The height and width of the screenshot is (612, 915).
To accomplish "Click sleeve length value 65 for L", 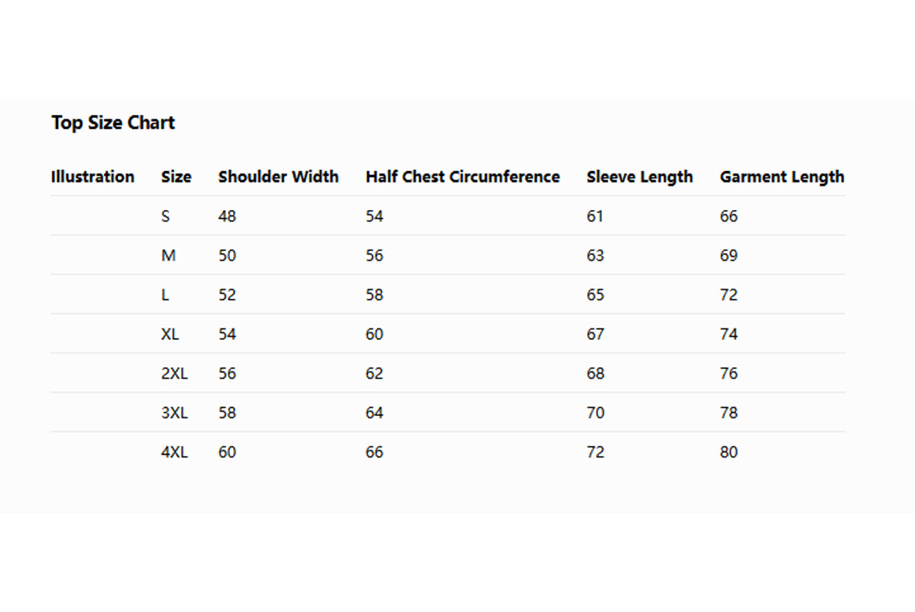I will pyautogui.click(x=595, y=295).
